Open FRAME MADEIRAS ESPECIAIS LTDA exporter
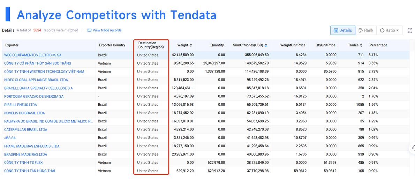Image resolution: width=415 pixels, height=180 pixels. (x=32, y=146)
